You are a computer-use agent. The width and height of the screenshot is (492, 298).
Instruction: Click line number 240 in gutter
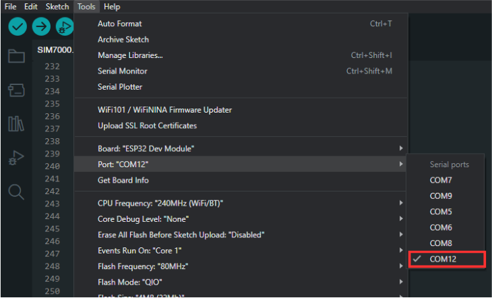pyautogui.click(x=52, y=167)
